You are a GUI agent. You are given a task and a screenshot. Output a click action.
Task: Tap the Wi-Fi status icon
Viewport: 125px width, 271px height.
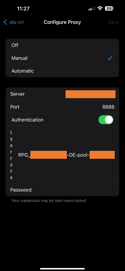[x=100, y=8]
